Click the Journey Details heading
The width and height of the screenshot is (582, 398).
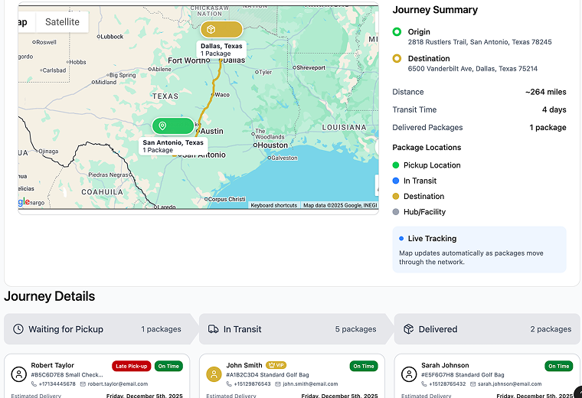(x=49, y=296)
